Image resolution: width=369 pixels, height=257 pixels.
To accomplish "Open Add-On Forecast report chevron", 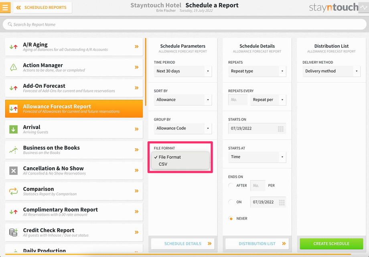I will (x=136, y=88).
